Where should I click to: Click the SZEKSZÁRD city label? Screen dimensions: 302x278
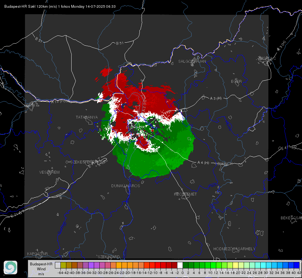(109, 257)
